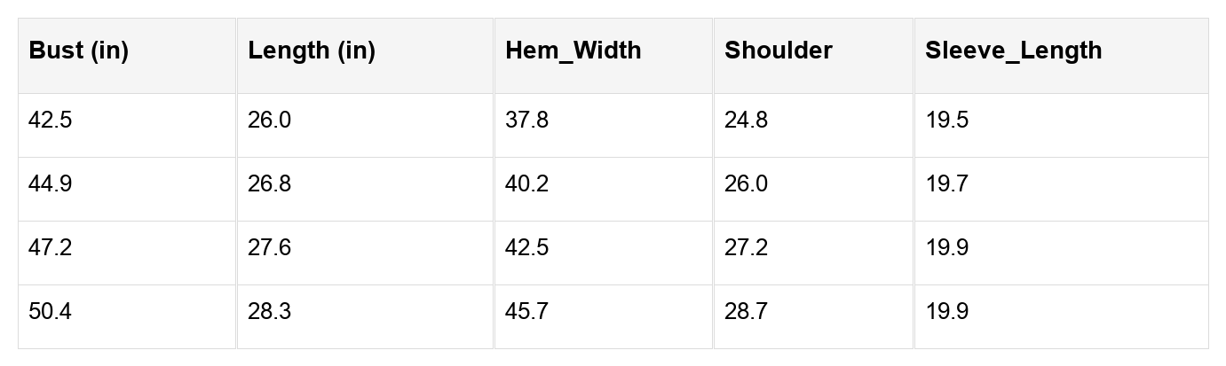
Task: Select the bust value 47.2
Action: 51,248
